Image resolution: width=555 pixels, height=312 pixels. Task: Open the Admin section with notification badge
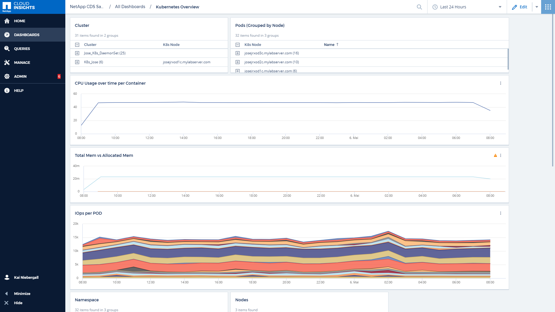click(x=20, y=76)
